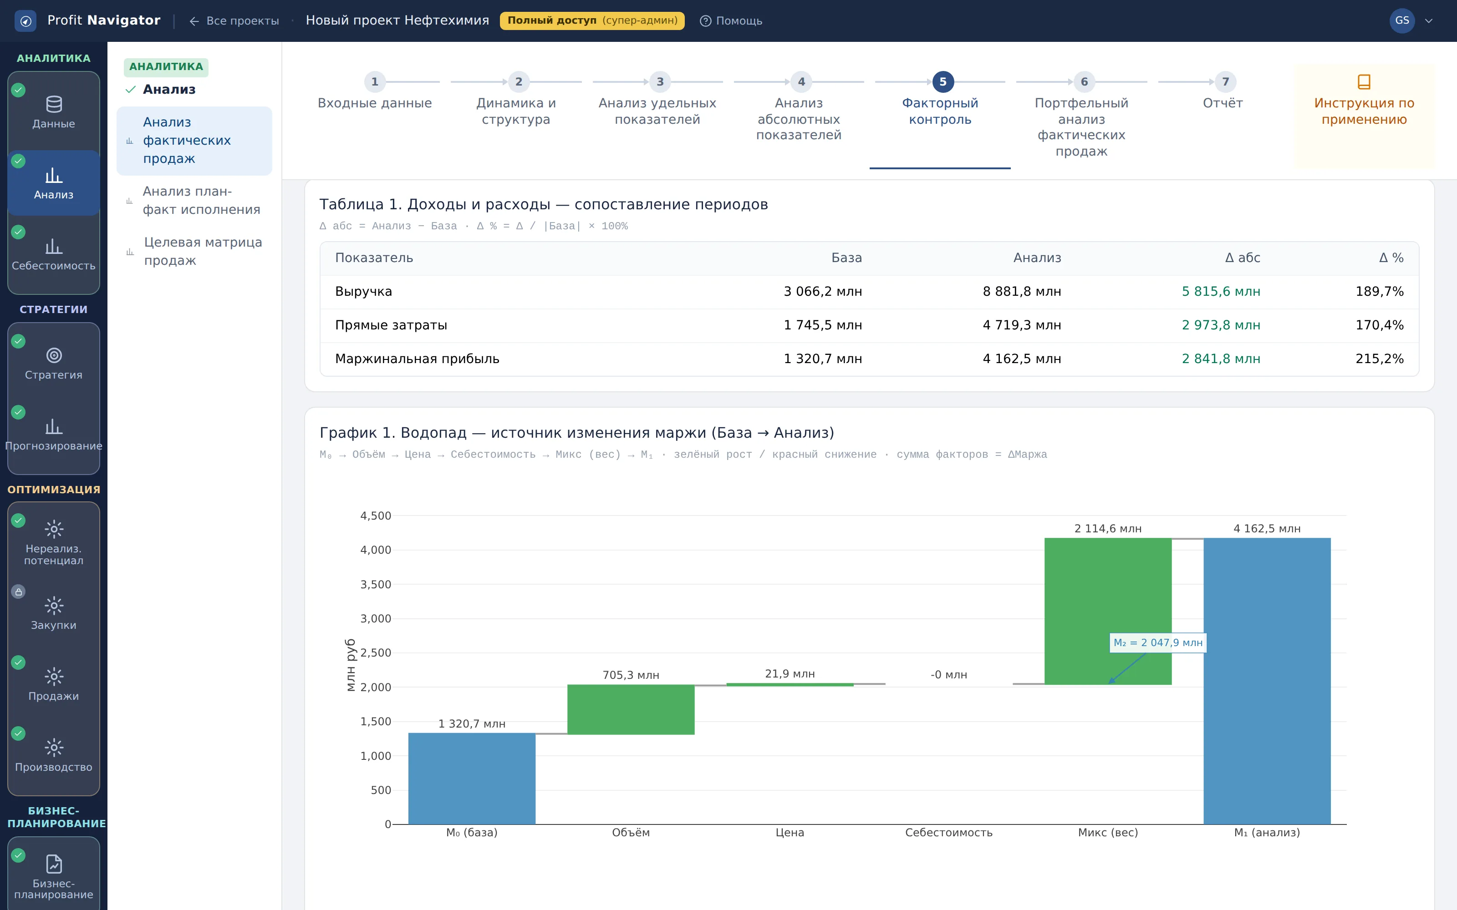The height and width of the screenshot is (910, 1457).
Task: Click the project title Новый проект Нефтехимия
Action: [x=397, y=20]
